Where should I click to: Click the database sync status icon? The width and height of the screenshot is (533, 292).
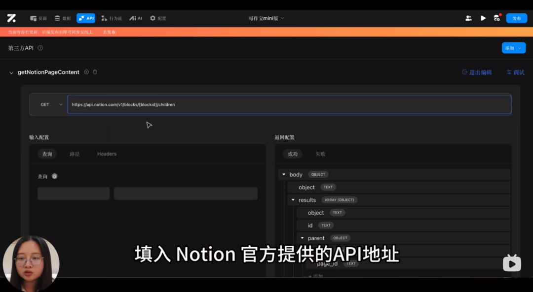click(x=497, y=18)
